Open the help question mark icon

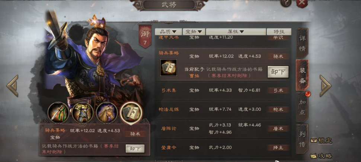pos(286,3)
